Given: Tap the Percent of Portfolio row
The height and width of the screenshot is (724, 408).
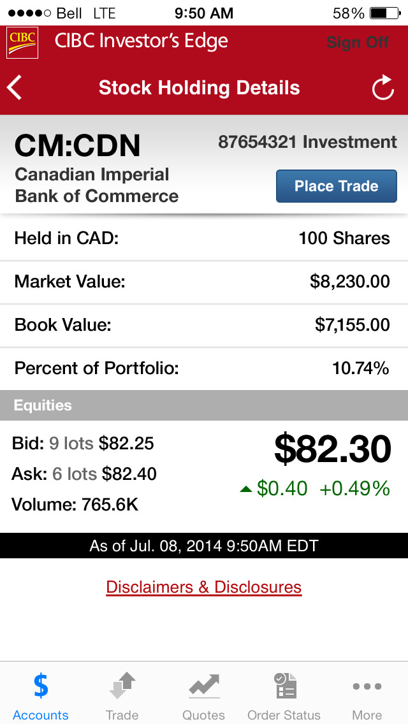Looking at the screenshot, I should click(x=204, y=368).
